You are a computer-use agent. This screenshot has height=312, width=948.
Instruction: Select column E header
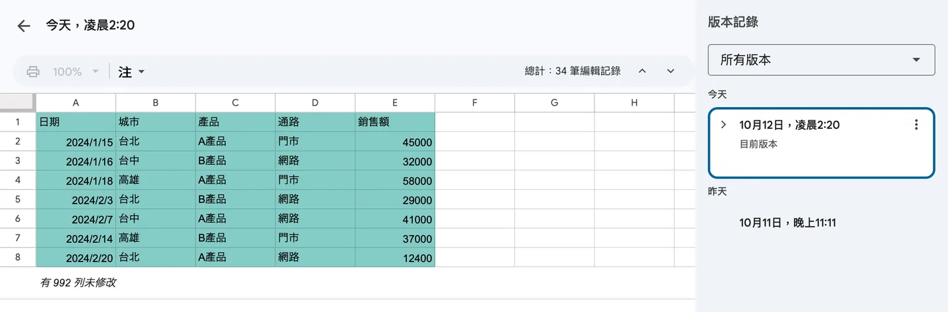tap(395, 102)
